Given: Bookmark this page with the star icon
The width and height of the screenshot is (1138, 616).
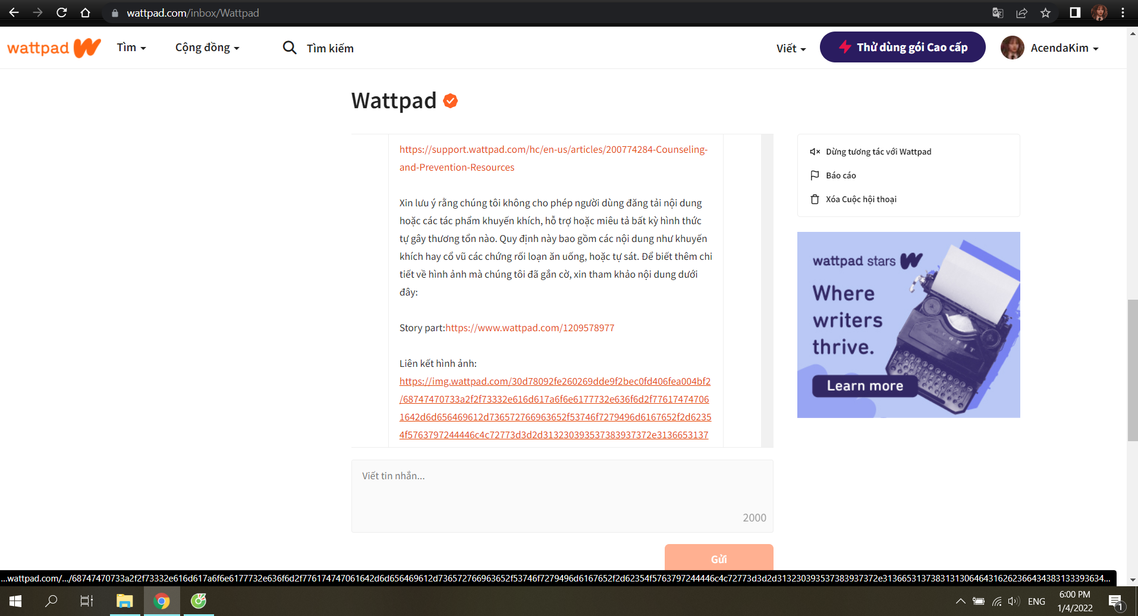Looking at the screenshot, I should [x=1045, y=12].
